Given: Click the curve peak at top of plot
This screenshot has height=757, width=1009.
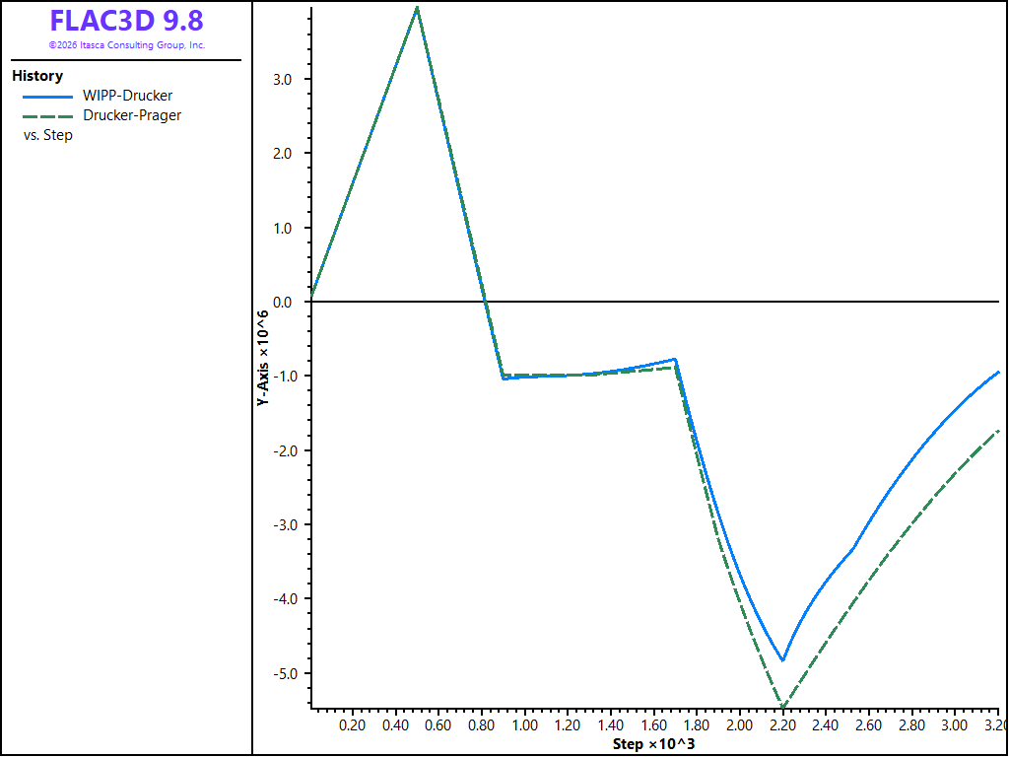Looking at the screenshot, I should tap(418, 8).
